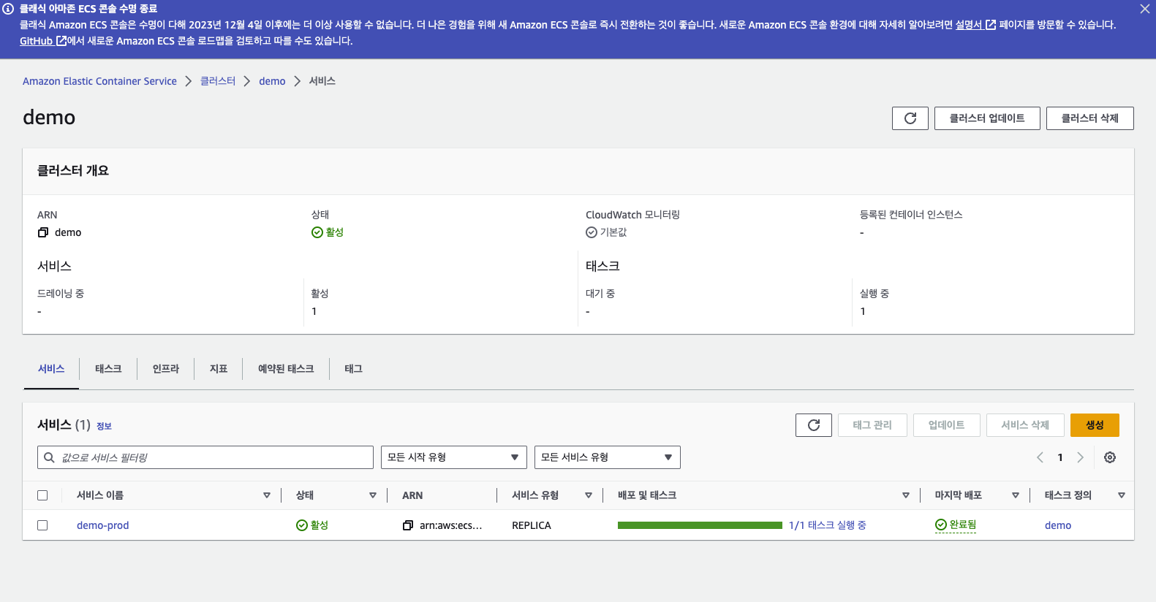Click the green deployment progress bar
The width and height of the screenshot is (1156, 602).
pyautogui.click(x=700, y=525)
